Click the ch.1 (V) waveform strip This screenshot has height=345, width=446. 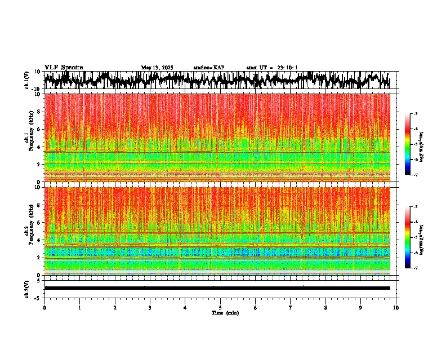click(x=220, y=80)
